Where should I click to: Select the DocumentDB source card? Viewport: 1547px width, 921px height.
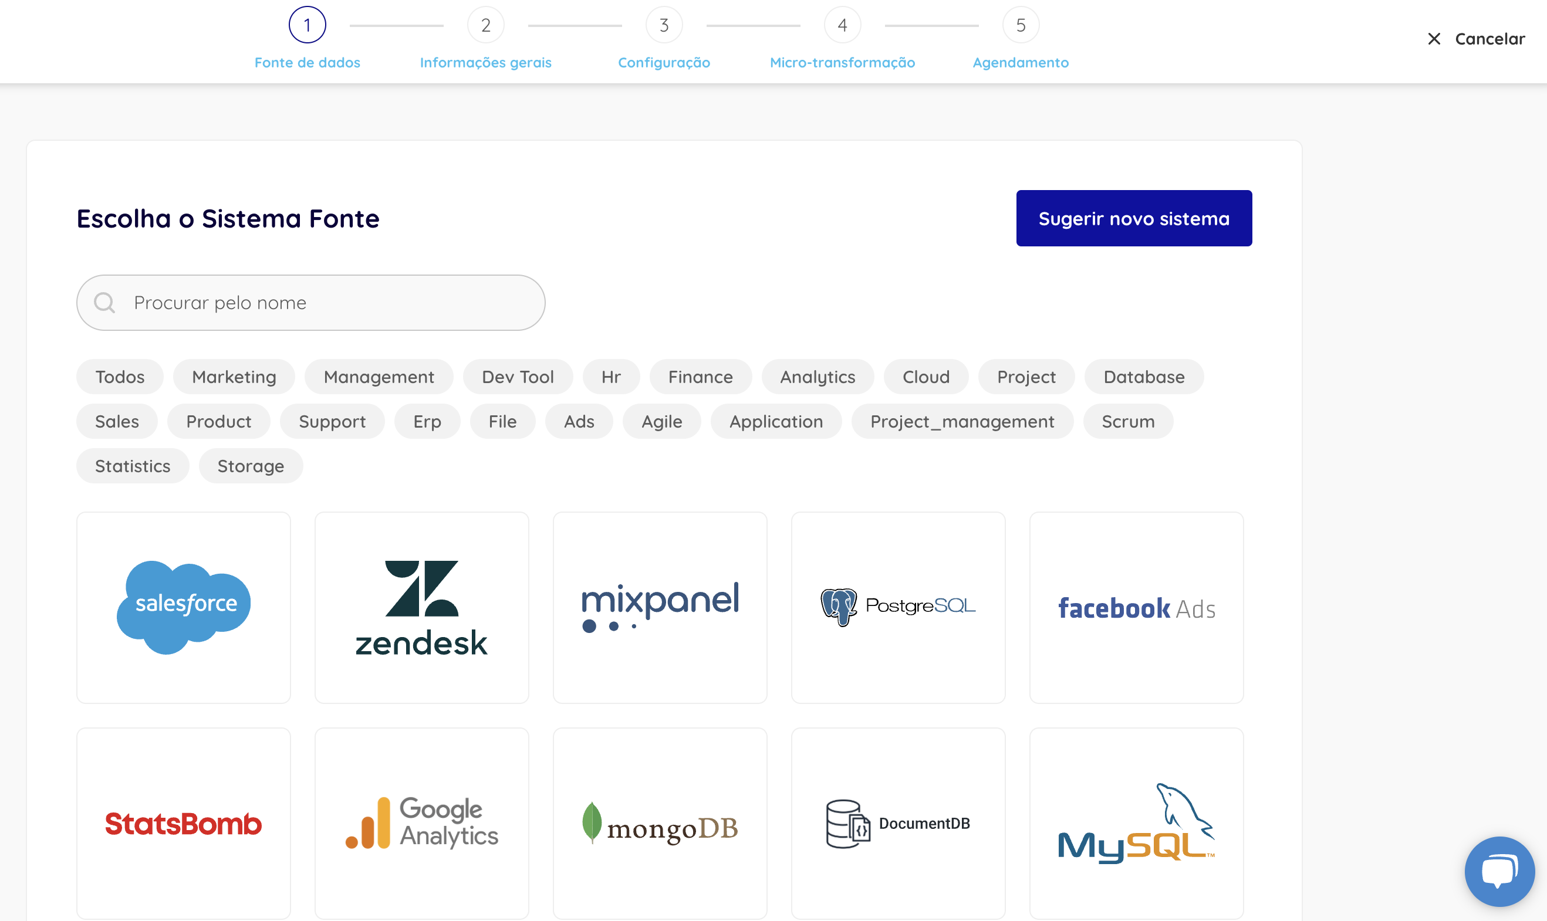click(x=899, y=823)
